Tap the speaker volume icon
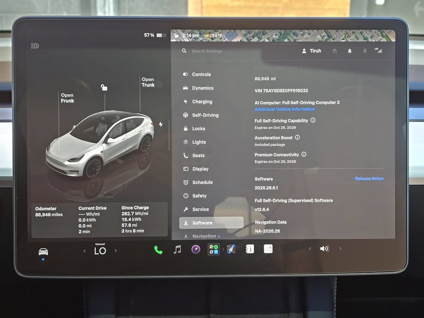This screenshot has width=424, height=318. [325, 248]
